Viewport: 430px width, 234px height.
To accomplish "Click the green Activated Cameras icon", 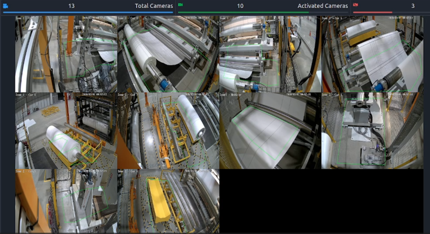I will pyautogui.click(x=181, y=5).
